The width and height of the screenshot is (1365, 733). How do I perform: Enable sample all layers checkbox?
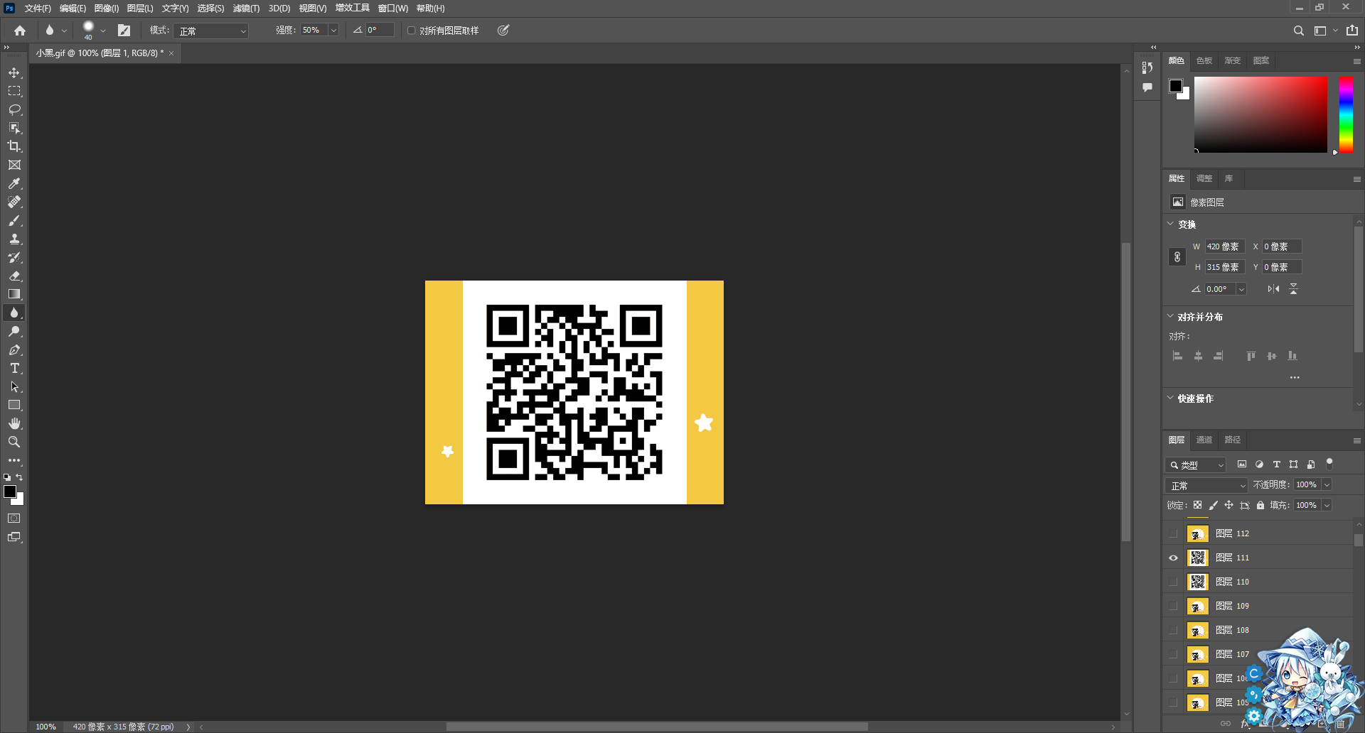pos(411,31)
